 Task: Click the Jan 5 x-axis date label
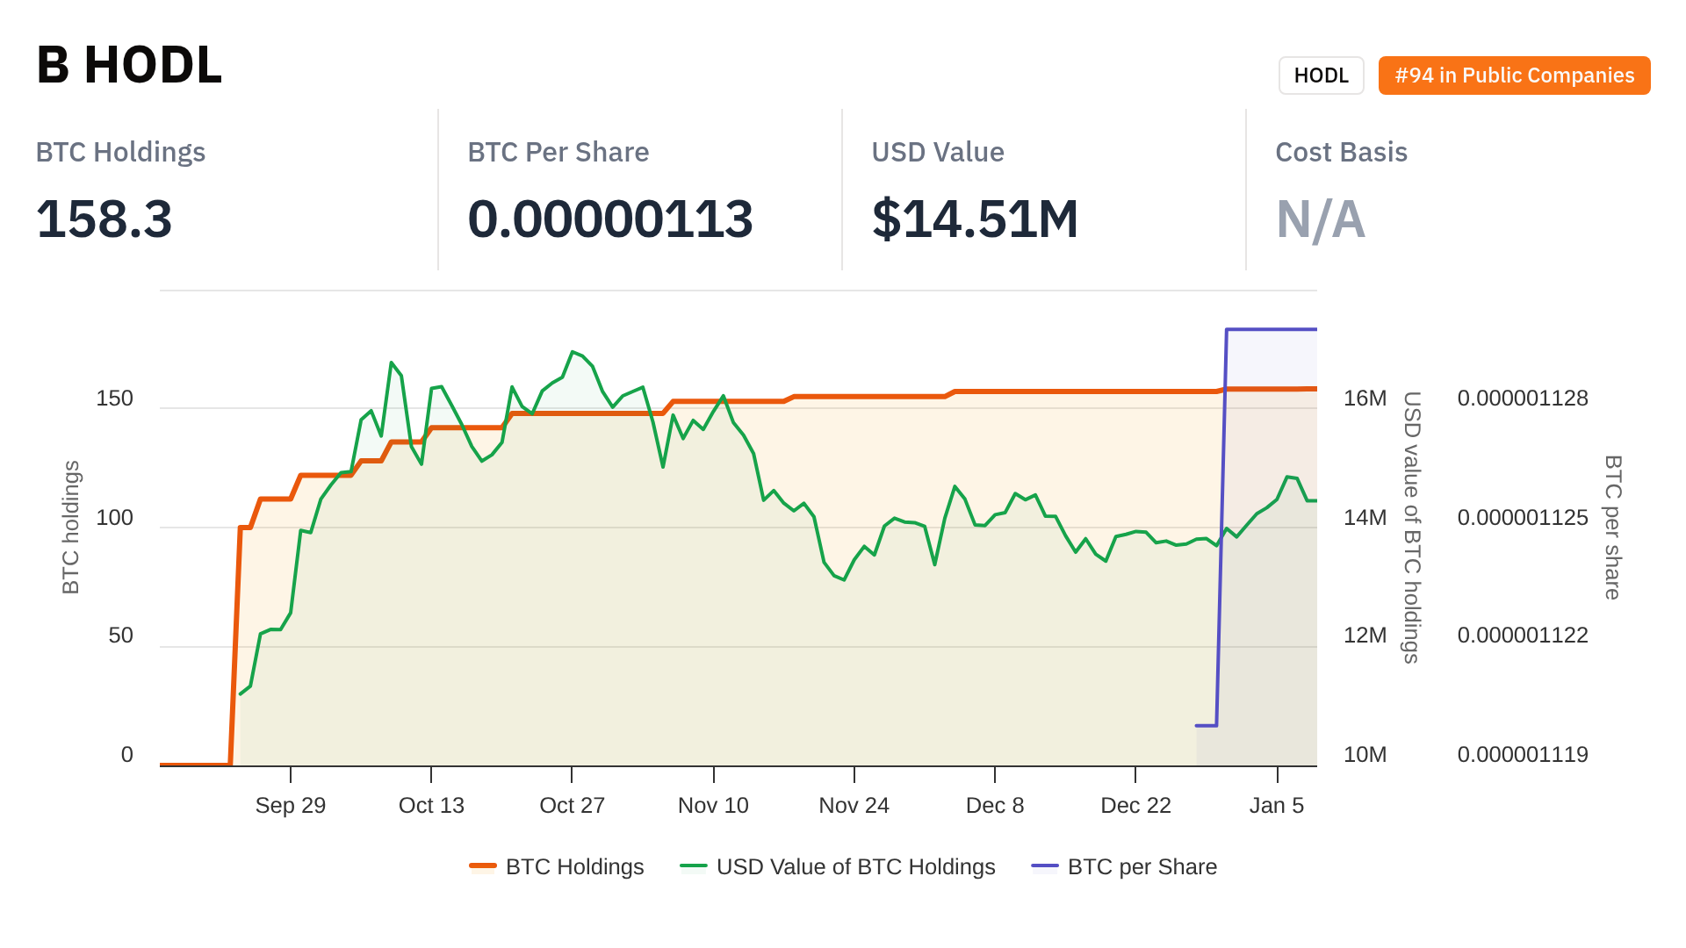[1277, 806]
